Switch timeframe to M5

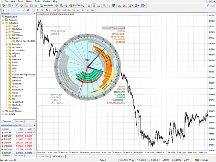pyautogui.click(x=59, y=10)
